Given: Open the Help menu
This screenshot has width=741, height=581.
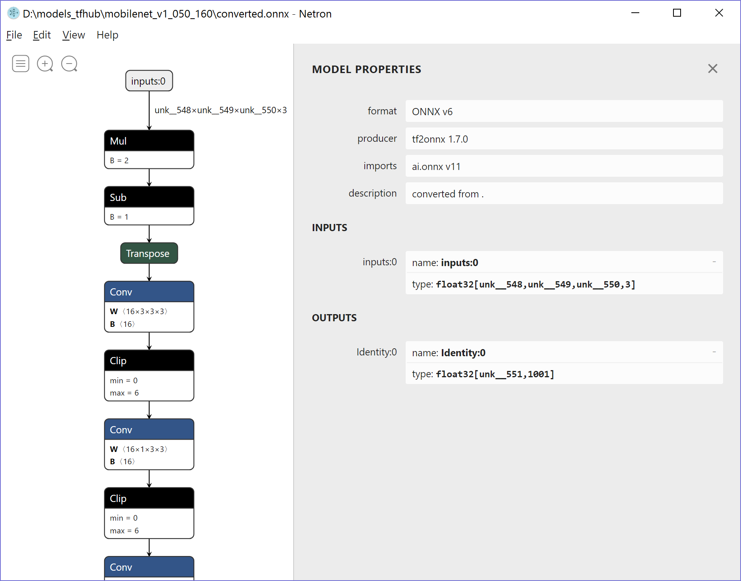Looking at the screenshot, I should point(107,35).
